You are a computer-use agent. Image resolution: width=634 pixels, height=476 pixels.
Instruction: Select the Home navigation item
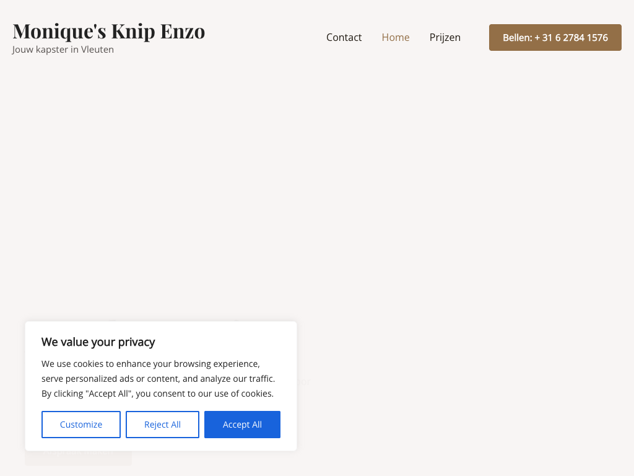(x=396, y=37)
